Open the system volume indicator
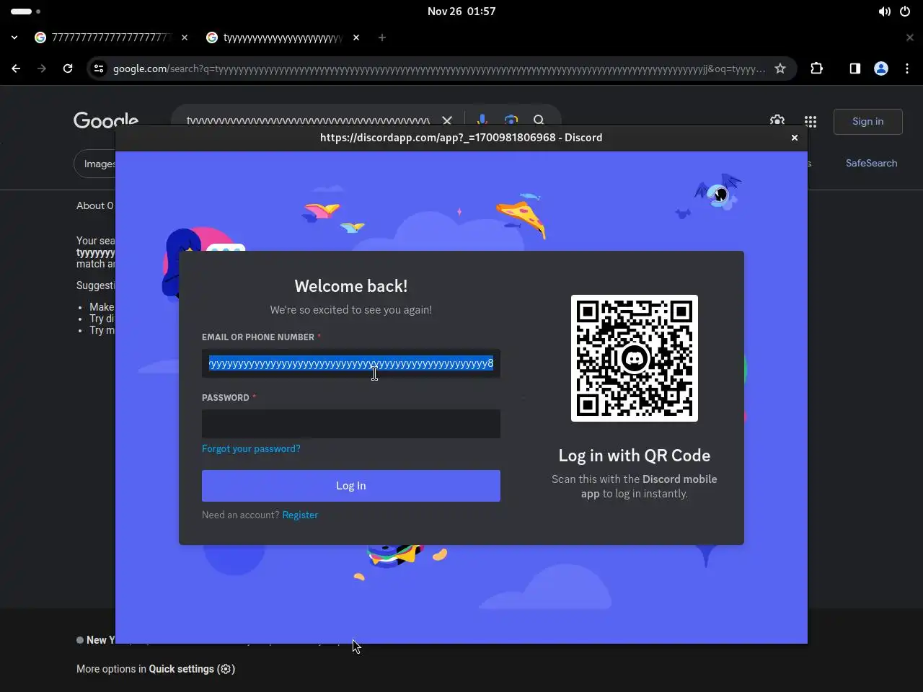Screen dimensions: 923x692 tap(885, 12)
